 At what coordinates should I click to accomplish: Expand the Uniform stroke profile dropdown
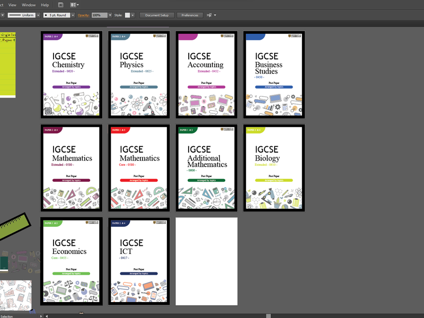tap(38, 15)
